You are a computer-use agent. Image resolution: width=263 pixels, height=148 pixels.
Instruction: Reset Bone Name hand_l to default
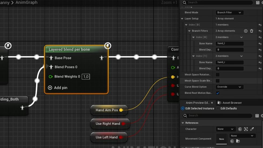(x=260, y=44)
